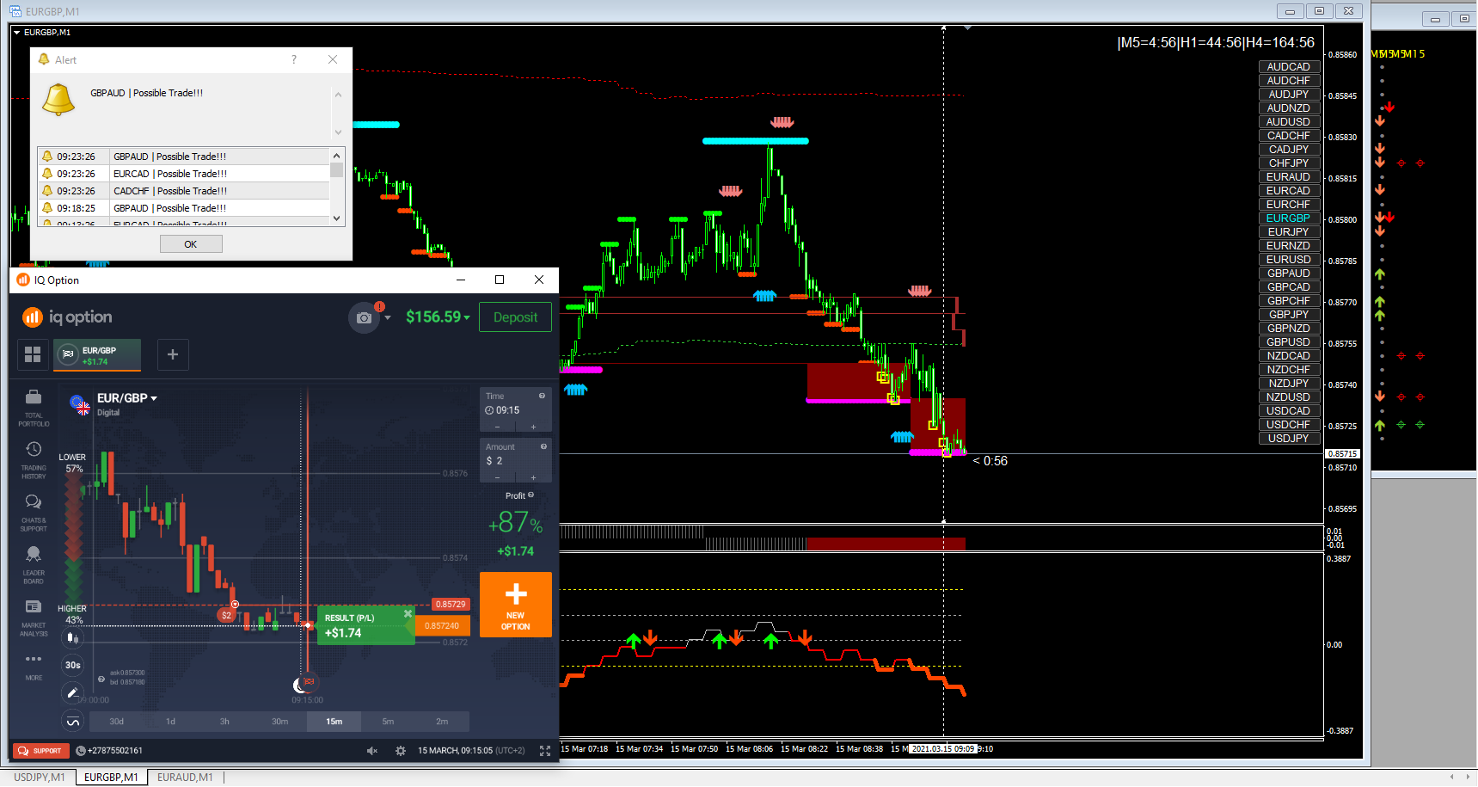Click the EUR/GBP flag icon on chart
This screenshot has height=787, width=1478.
click(80, 404)
